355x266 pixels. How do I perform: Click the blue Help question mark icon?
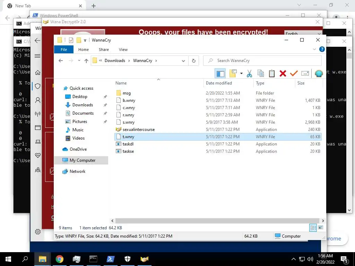click(322, 49)
